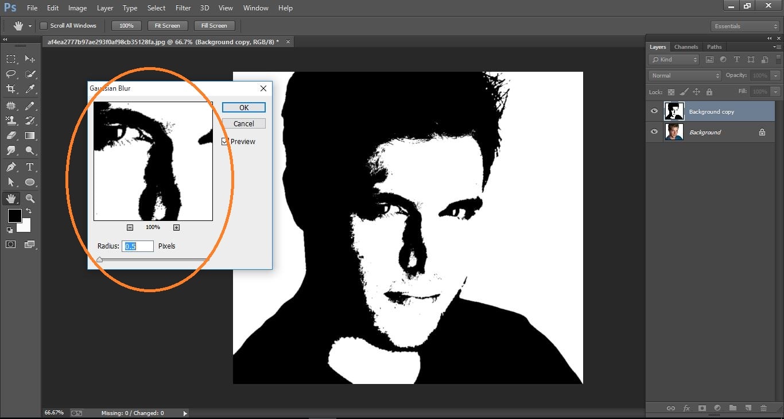784x419 pixels.
Task: Select the Lasso tool
Action: [x=10, y=74]
